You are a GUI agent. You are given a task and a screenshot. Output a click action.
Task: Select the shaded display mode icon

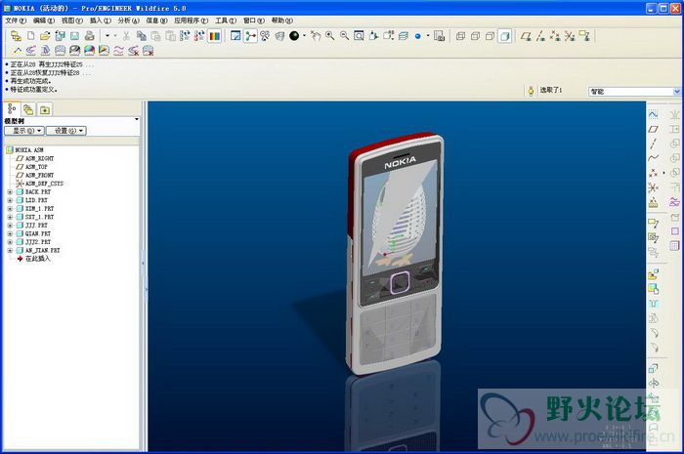505,36
